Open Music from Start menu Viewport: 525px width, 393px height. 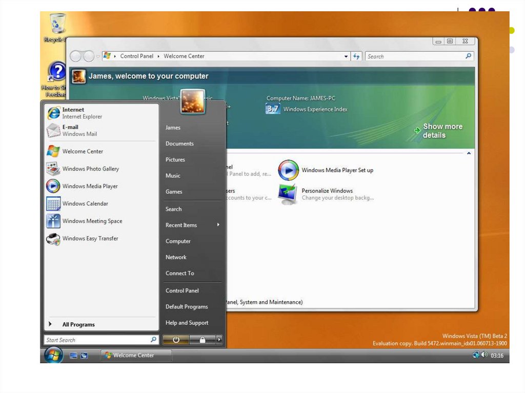click(x=173, y=176)
